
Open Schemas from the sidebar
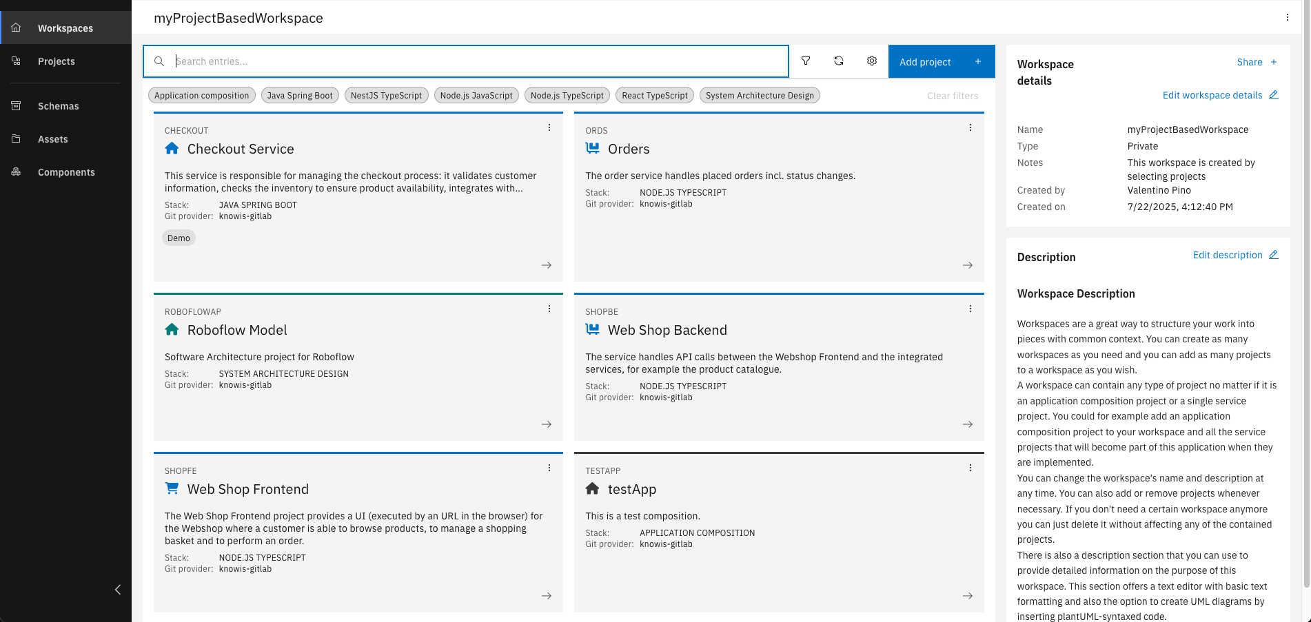[x=58, y=106]
